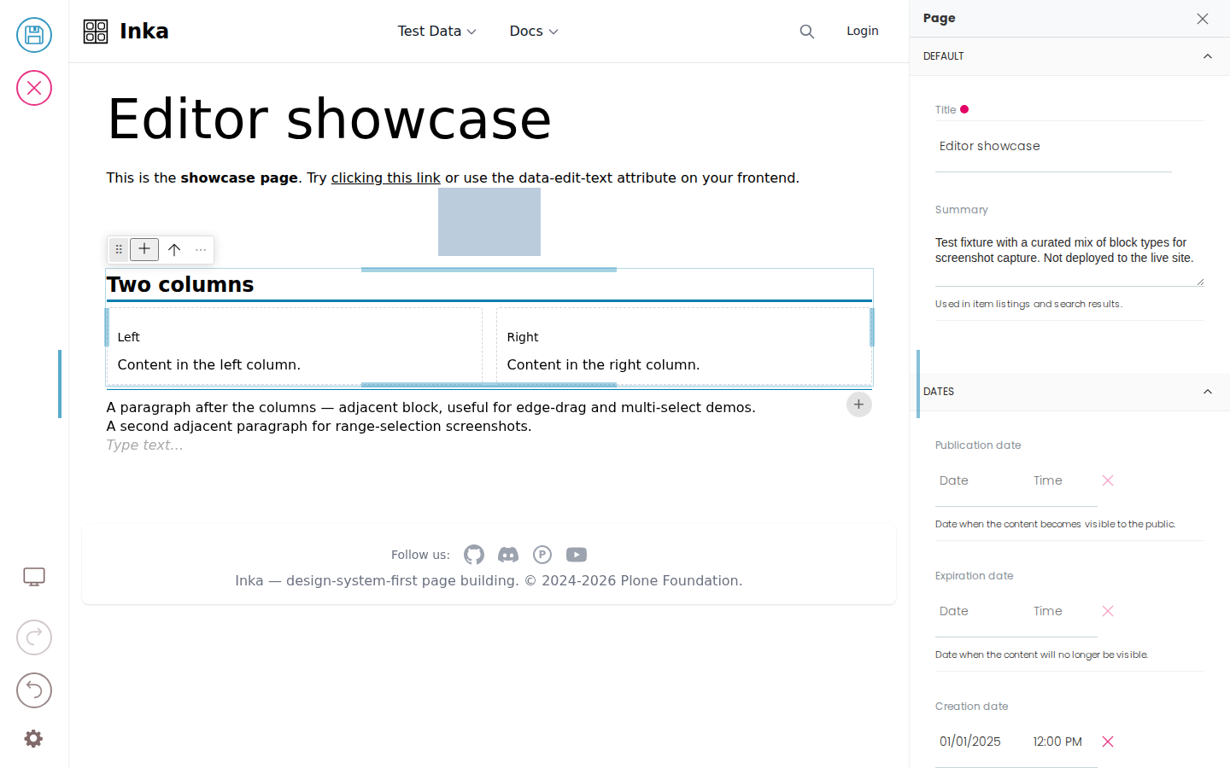
Task: Add a block with the toolbar plus
Action: pyautogui.click(x=144, y=249)
